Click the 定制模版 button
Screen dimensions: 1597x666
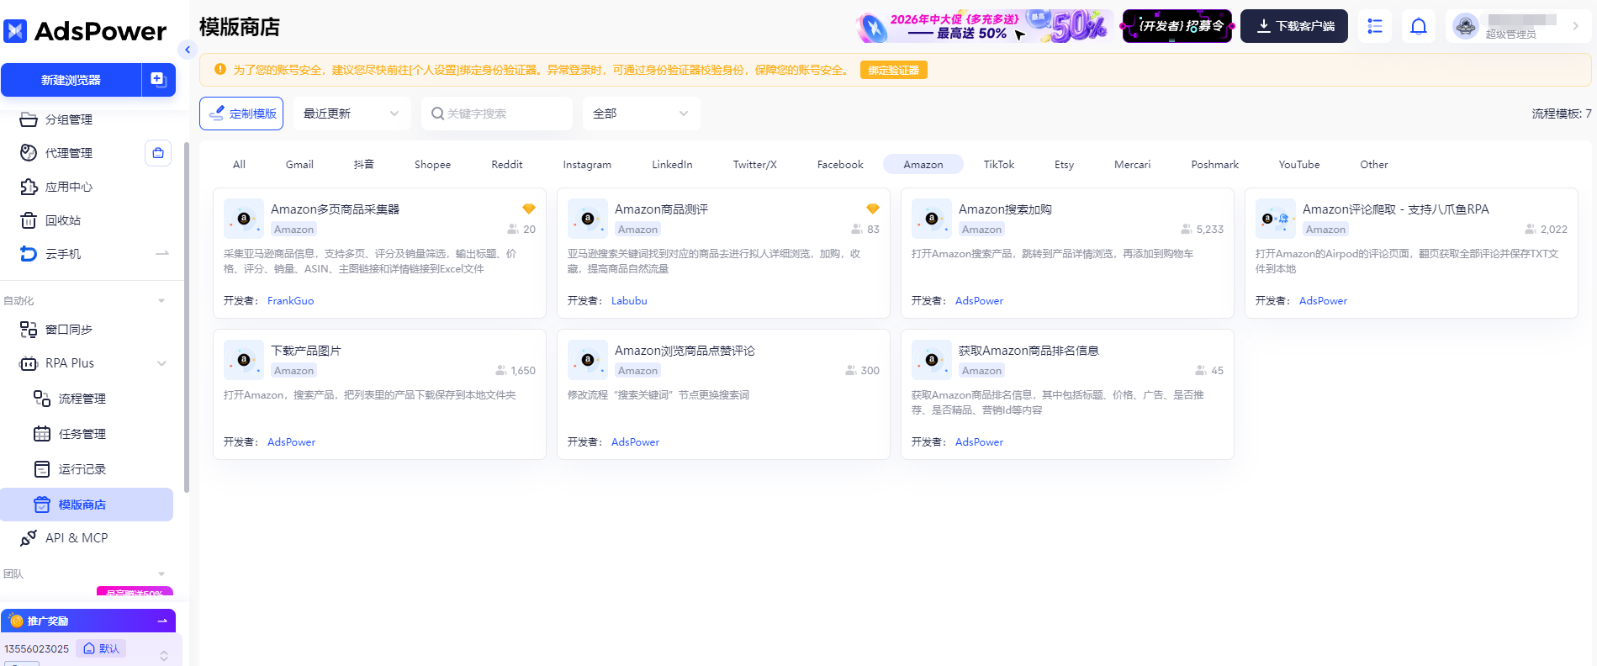pyautogui.click(x=241, y=114)
